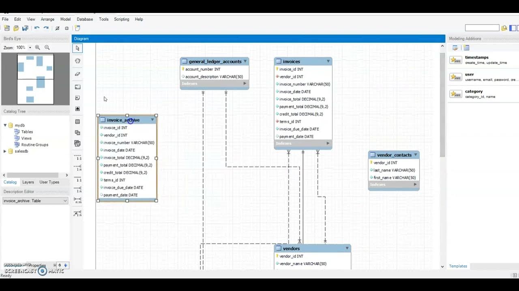Collapse the vendors table arrow
This screenshot has height=291, width=519.
coord(347,248)
